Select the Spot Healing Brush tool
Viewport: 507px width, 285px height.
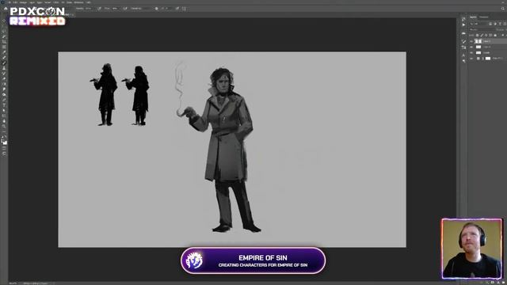4,57
